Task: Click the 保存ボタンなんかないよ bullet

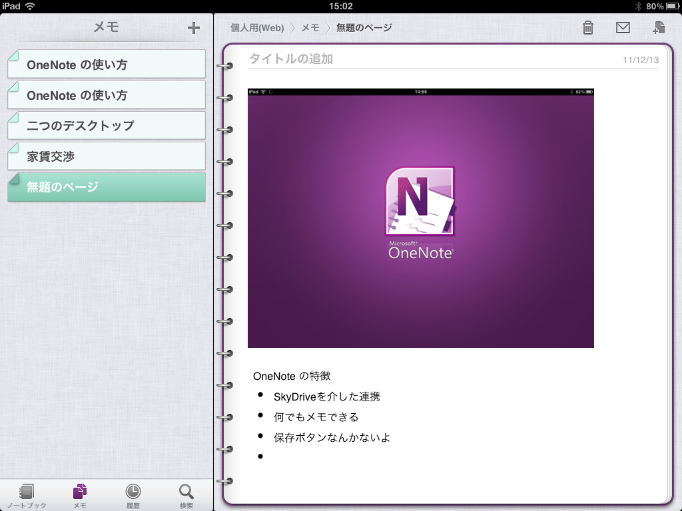Action: coord(332,437)
